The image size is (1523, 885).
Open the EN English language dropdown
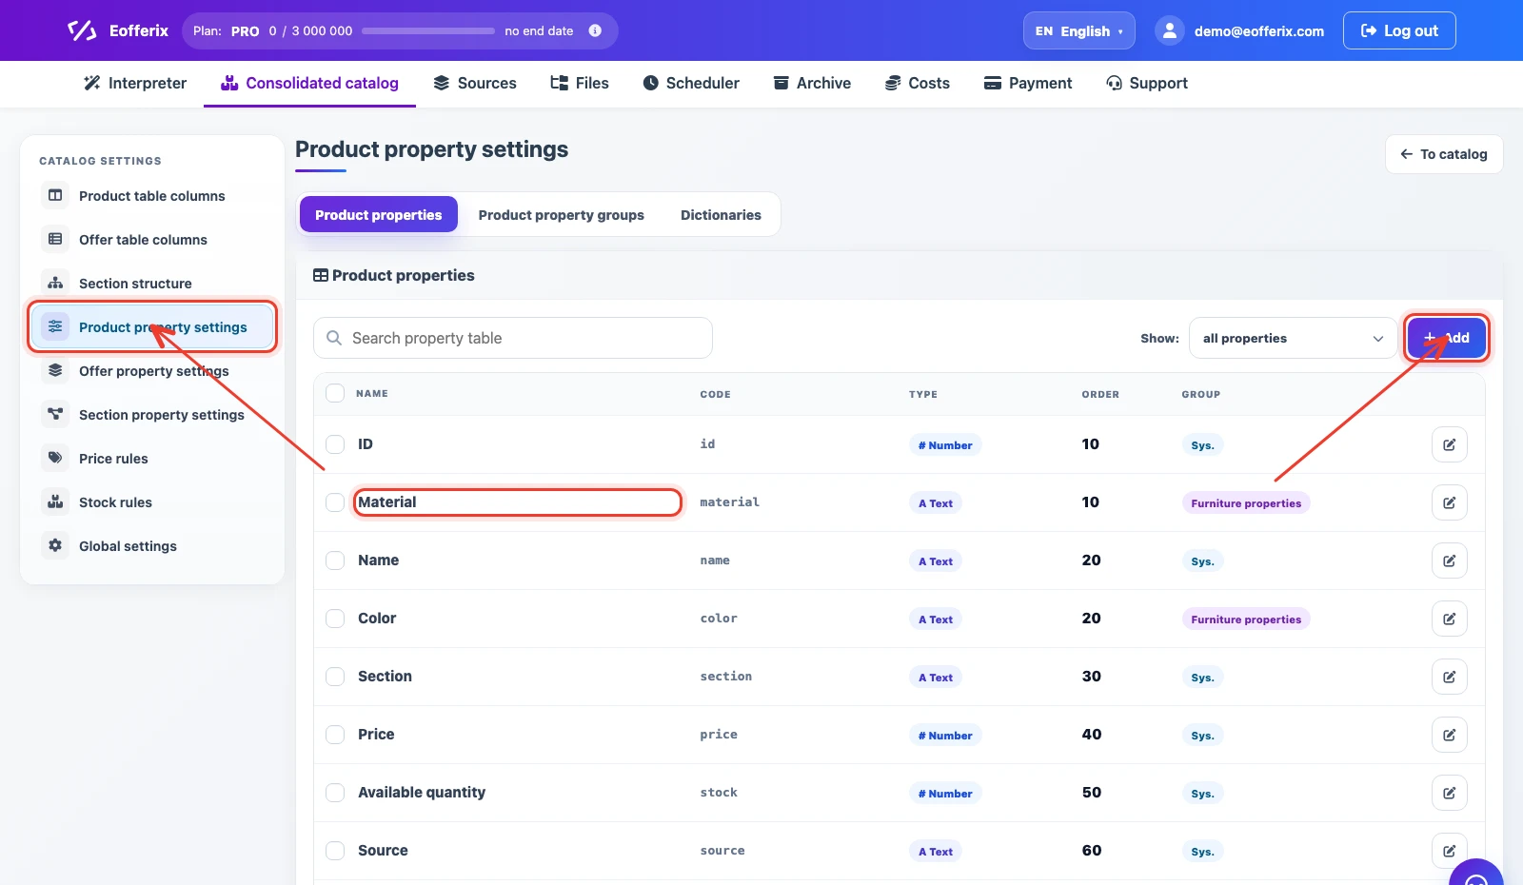(x=1079, y=30)
